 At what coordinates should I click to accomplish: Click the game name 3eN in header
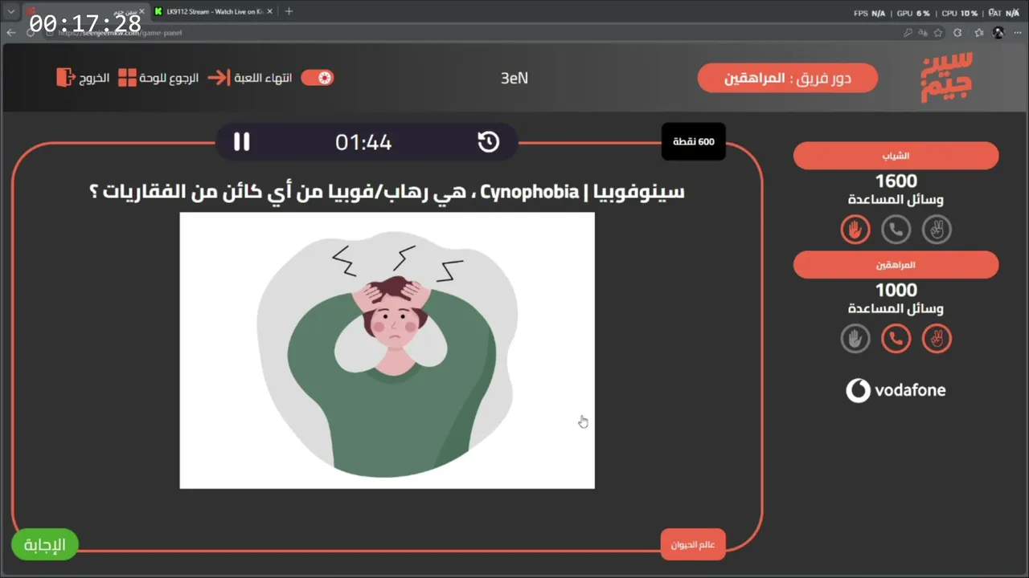(514, 78)
